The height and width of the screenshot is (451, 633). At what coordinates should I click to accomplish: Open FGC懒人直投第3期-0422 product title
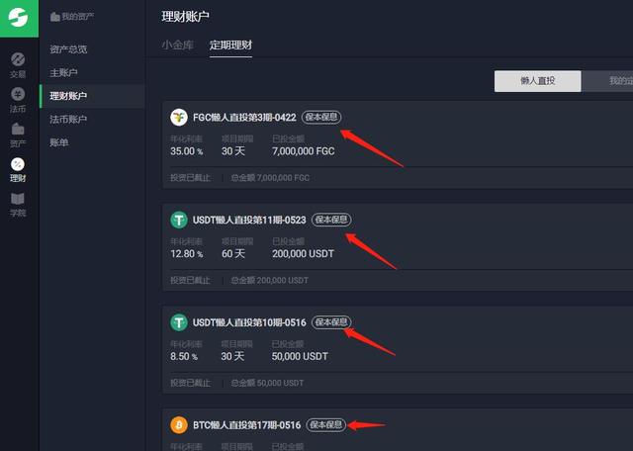[x=244, y=118]
